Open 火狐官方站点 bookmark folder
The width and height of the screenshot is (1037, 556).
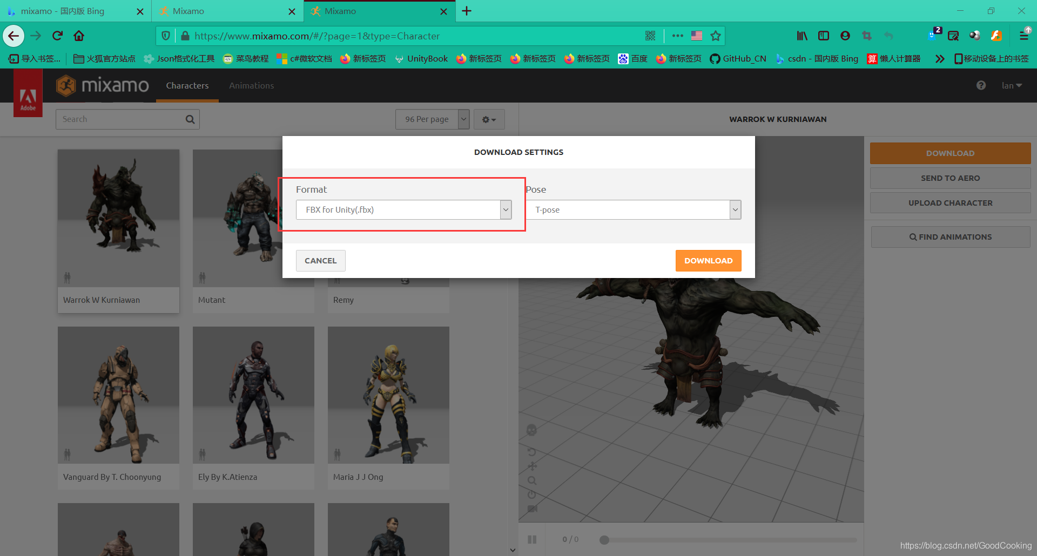point(104,59)
